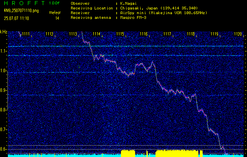Click the 0.7 kHz axis label
The height and width of the screenshot is (157, 247).
(x=3, y=130)
